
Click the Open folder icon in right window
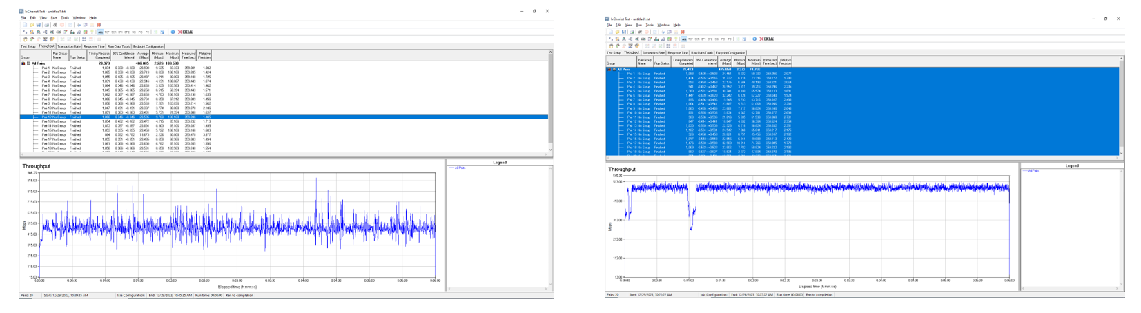[617, 32]
